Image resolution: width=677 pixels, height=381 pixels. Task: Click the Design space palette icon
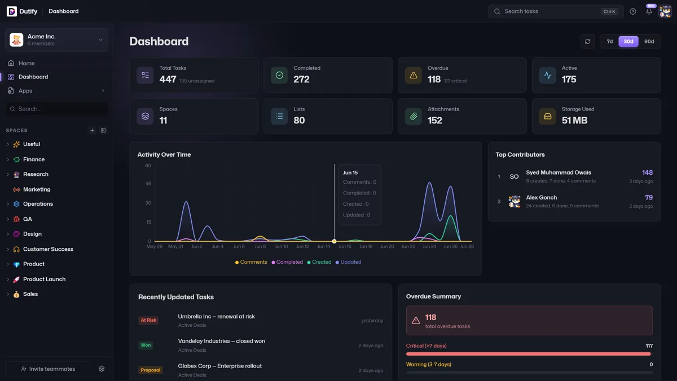pyautogui.click(x=16, y=234)
